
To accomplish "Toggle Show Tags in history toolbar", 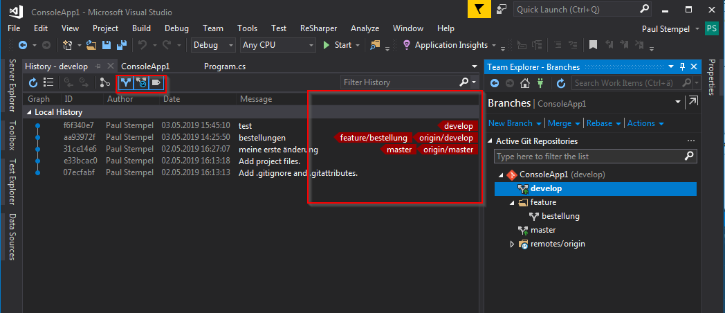I will coord(156,82).
